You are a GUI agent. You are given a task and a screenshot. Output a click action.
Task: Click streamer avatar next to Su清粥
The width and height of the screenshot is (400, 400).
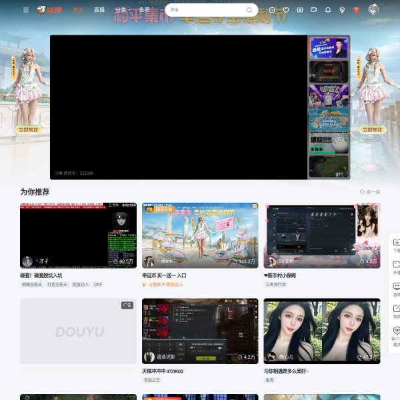271,261
